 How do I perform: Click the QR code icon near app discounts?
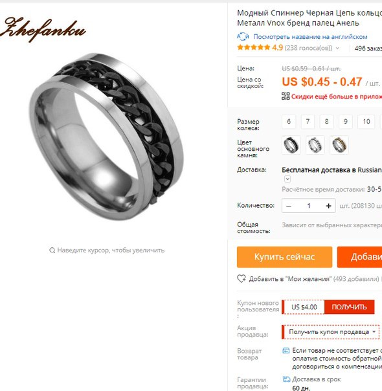[286, 96]
